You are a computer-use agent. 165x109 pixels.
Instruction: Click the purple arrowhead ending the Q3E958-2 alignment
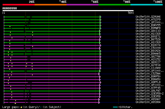coord(100,94)
